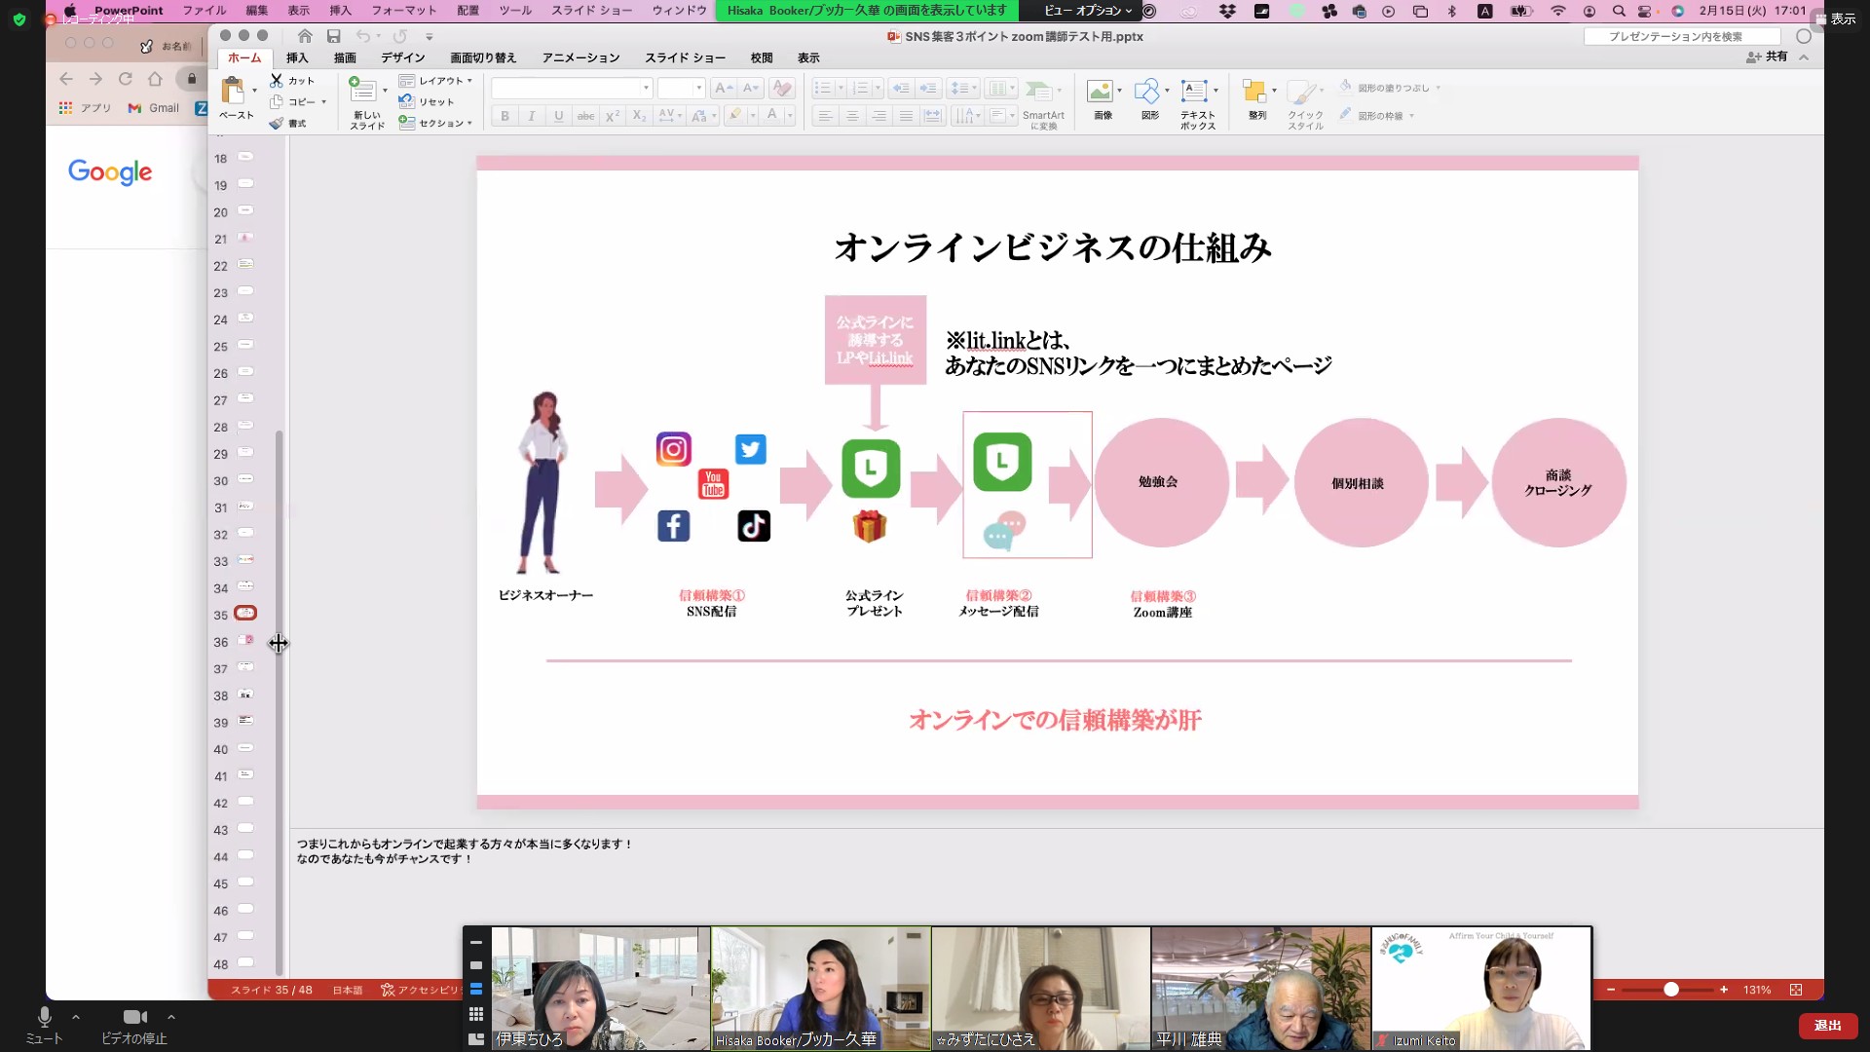Click the Save floppy disk icon
This screenshot has width=1870, height=1052.
pos(334,36)
